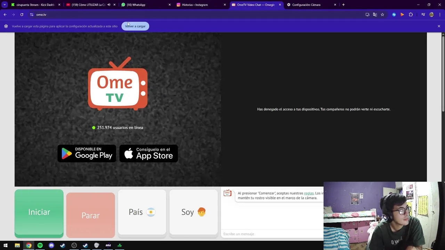Click the OmeTV chat message avatar

pos(227,193)
